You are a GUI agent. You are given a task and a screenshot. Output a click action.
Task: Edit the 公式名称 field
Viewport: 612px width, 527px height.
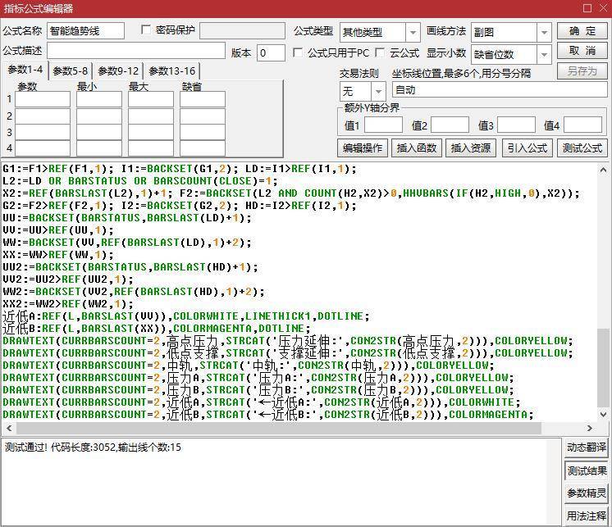point(85,31)
